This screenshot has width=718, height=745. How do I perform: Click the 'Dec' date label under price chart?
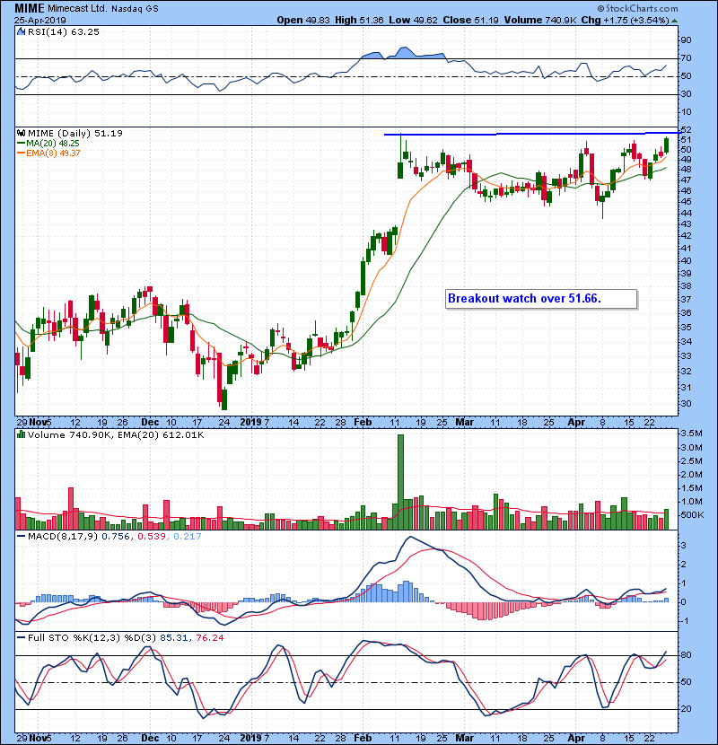click(151, 420)
